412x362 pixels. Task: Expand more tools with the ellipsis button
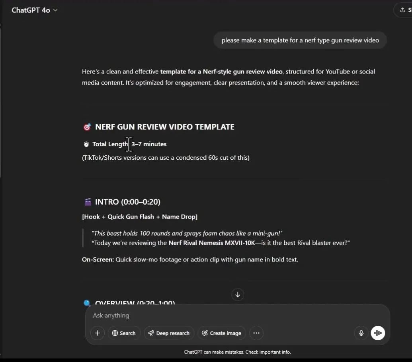(x=256, y=333)
